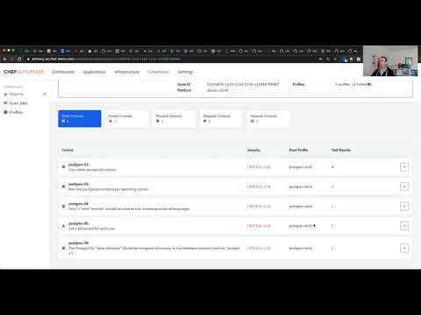Image resolution: width=421 pixels, height=315 pixels.
Task: Expand the postgres-03 control row
Action: (x=404, y=186)
